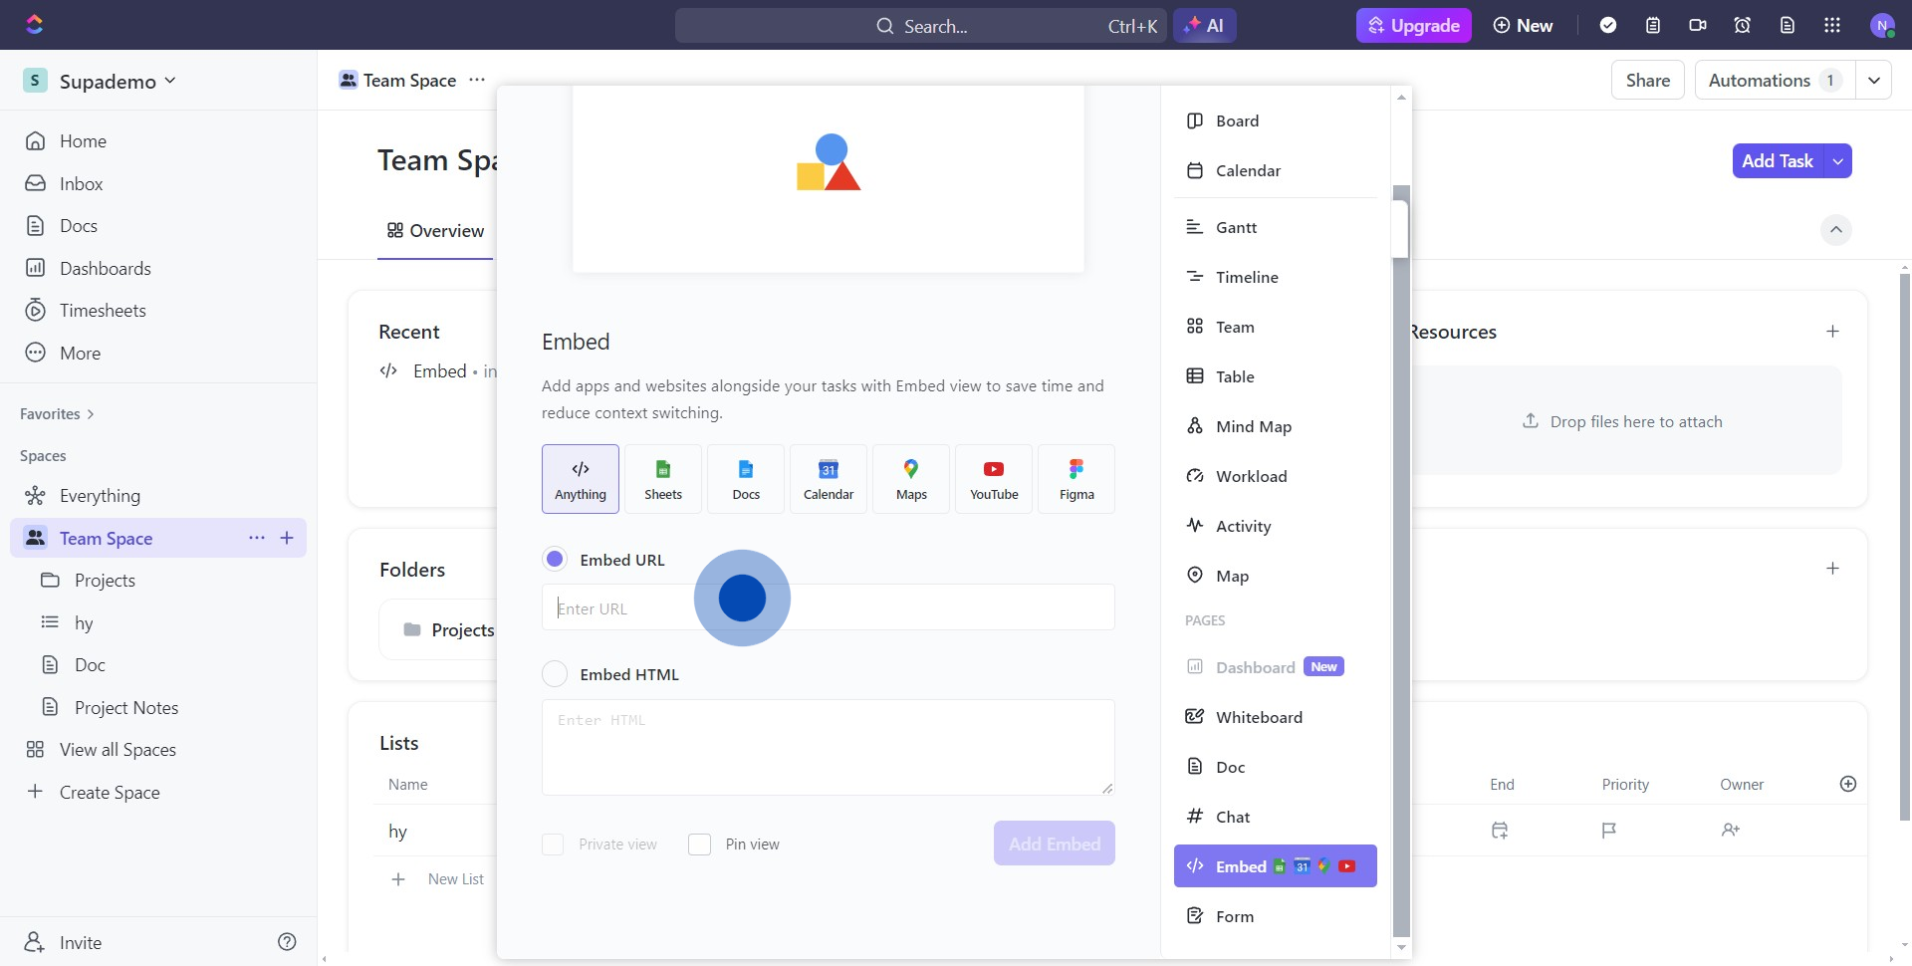The width and height of the screenshot is (1912, 966).
Task: Select the Embed URL radio button
Action: (x=555, y=560)
